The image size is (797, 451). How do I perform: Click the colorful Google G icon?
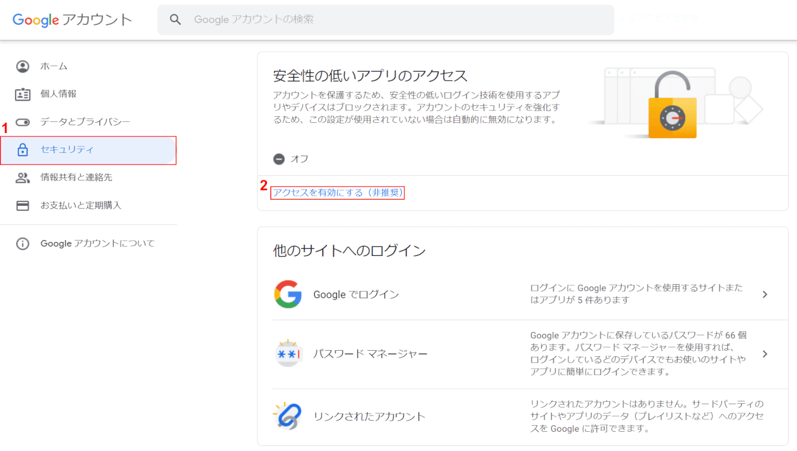coord(288,294)
